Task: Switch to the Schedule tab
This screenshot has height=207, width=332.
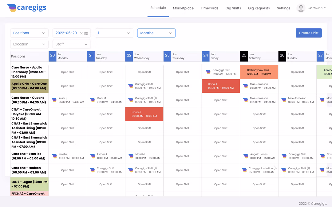Action: click(x=158, y=8)
